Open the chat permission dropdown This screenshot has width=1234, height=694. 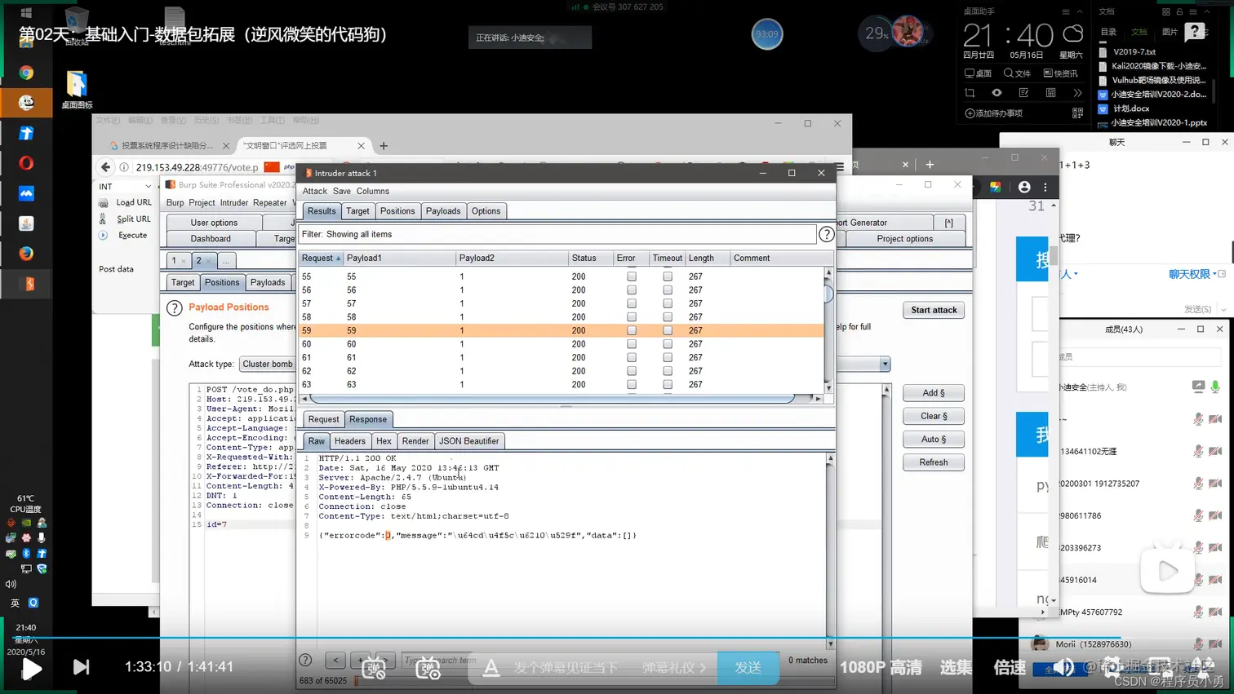1192,274
